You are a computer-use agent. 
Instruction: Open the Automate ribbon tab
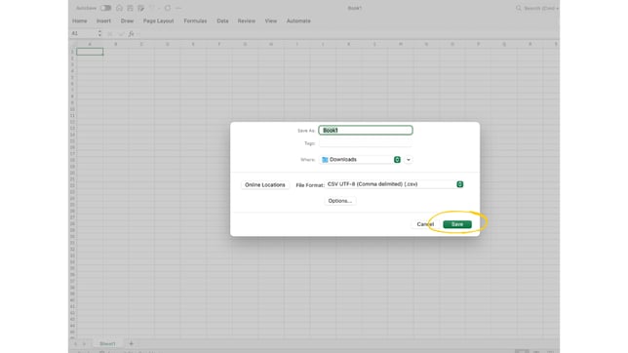point(298,20)
